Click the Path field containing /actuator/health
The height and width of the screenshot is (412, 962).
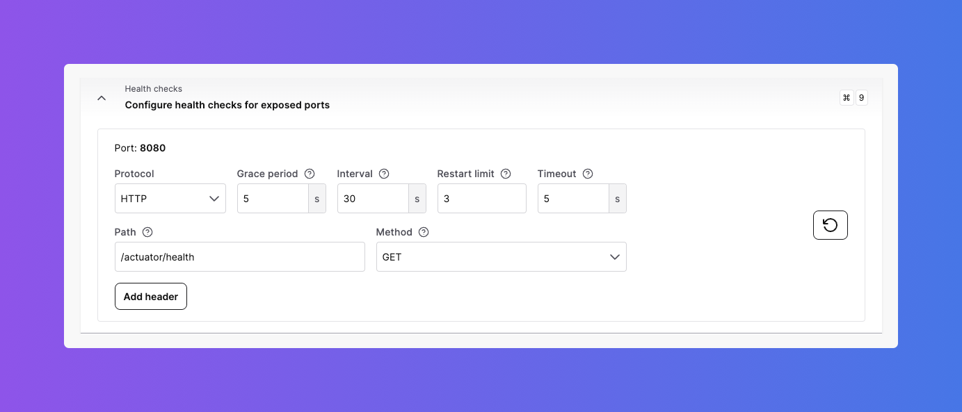pos(239,257)
